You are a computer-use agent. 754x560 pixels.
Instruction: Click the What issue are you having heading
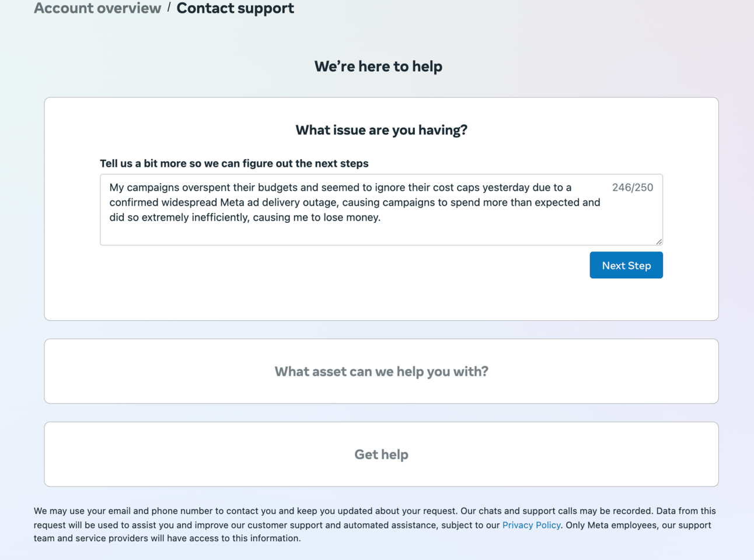click(x=381, y=129)
